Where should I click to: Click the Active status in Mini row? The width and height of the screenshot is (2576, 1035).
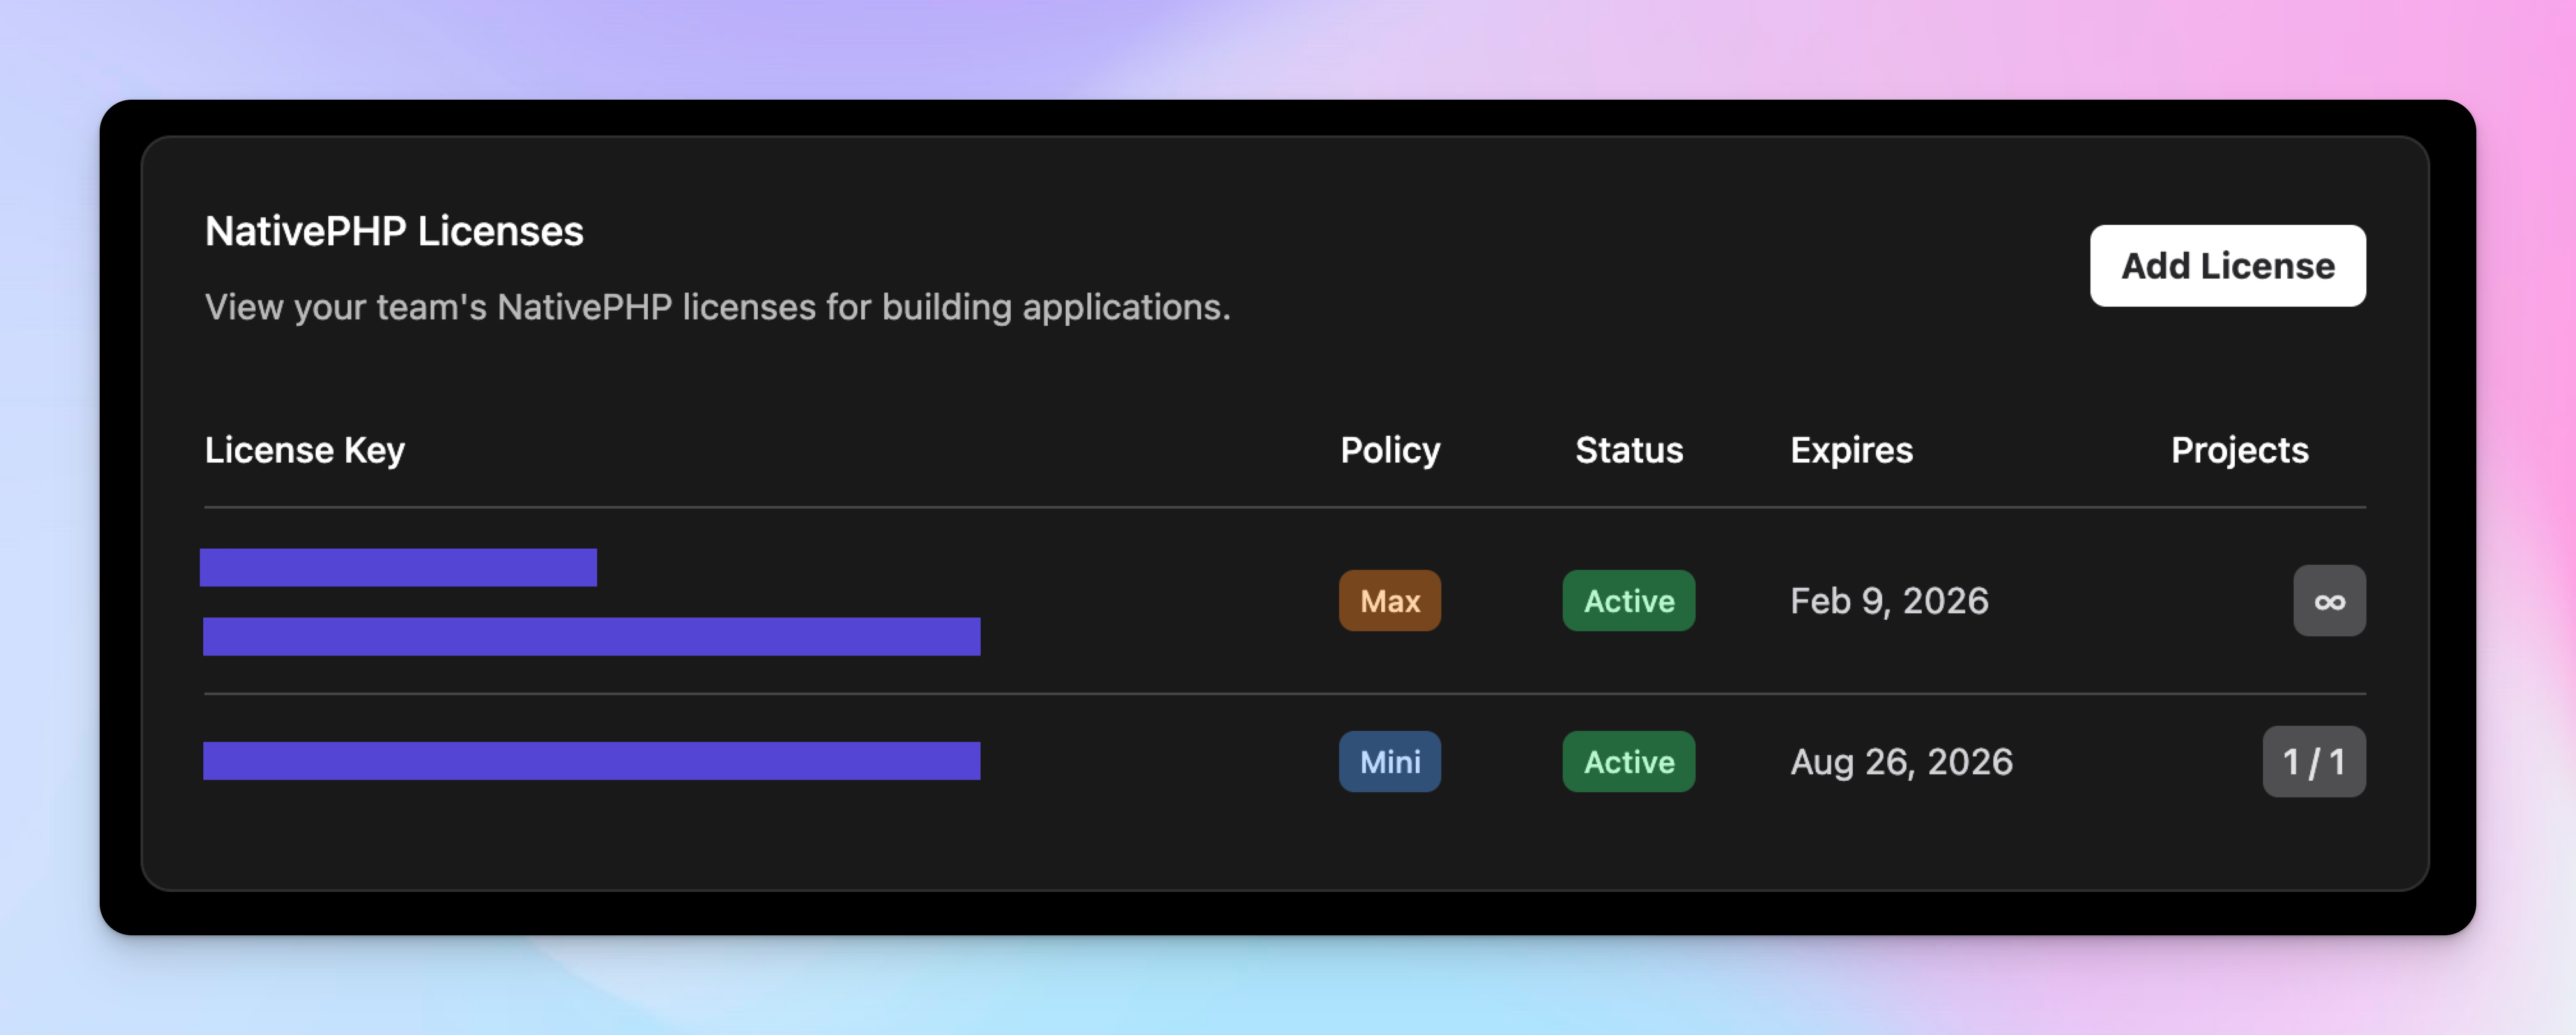pos(1628,762)
